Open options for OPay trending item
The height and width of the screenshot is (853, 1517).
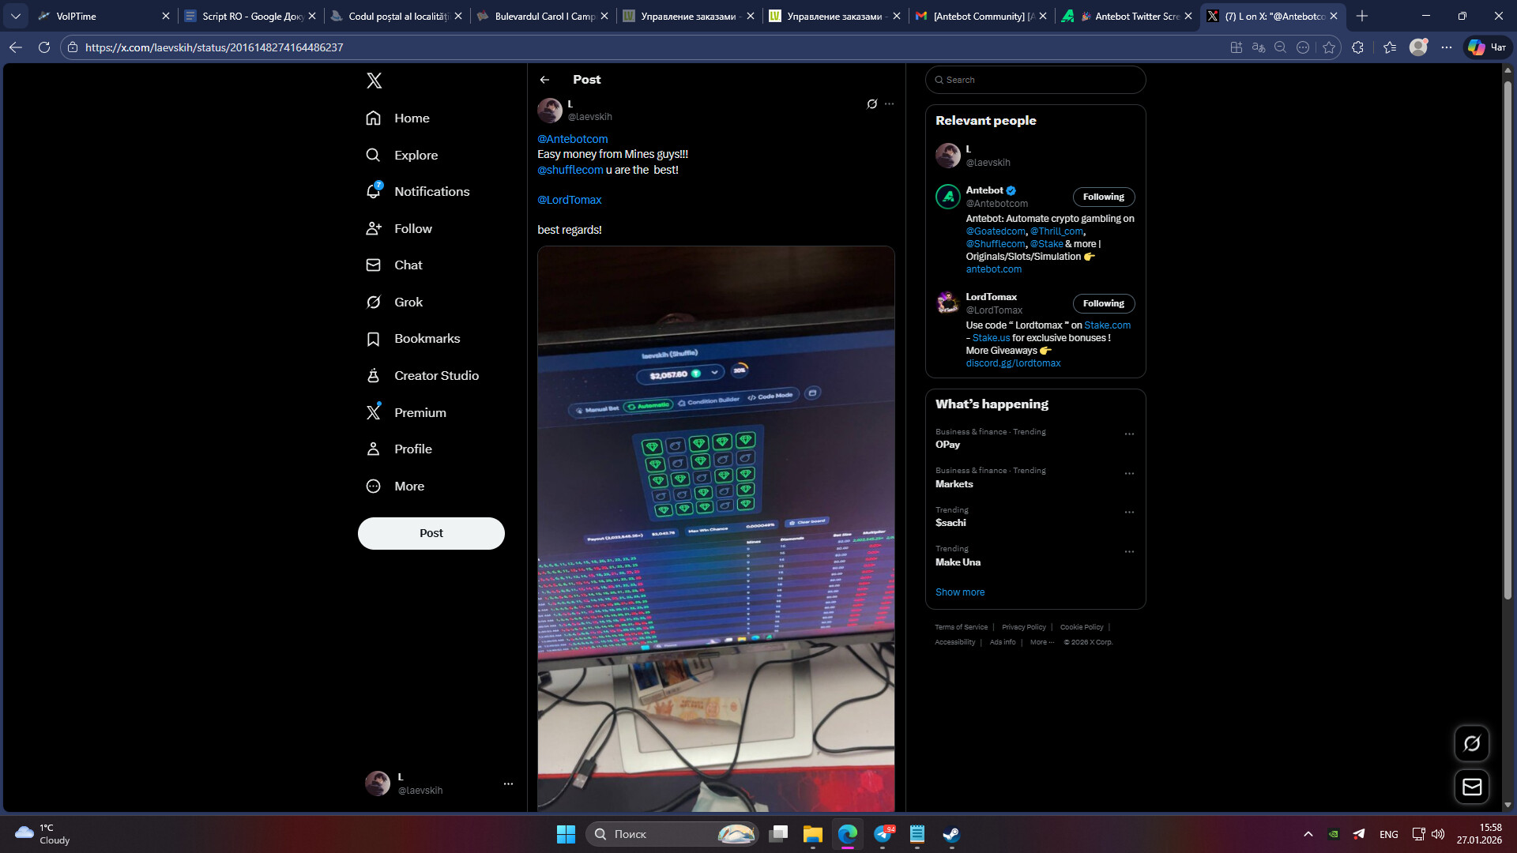point(1129,434)
